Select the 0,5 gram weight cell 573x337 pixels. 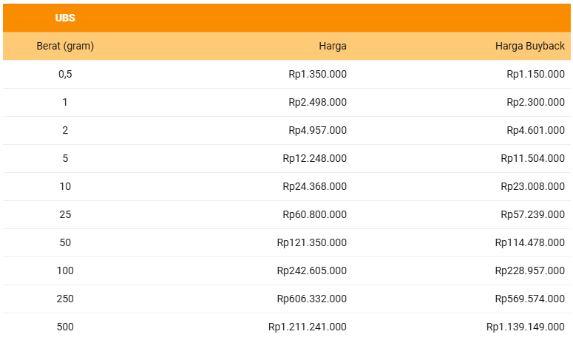pyautogui.click(x=65, y=74)
